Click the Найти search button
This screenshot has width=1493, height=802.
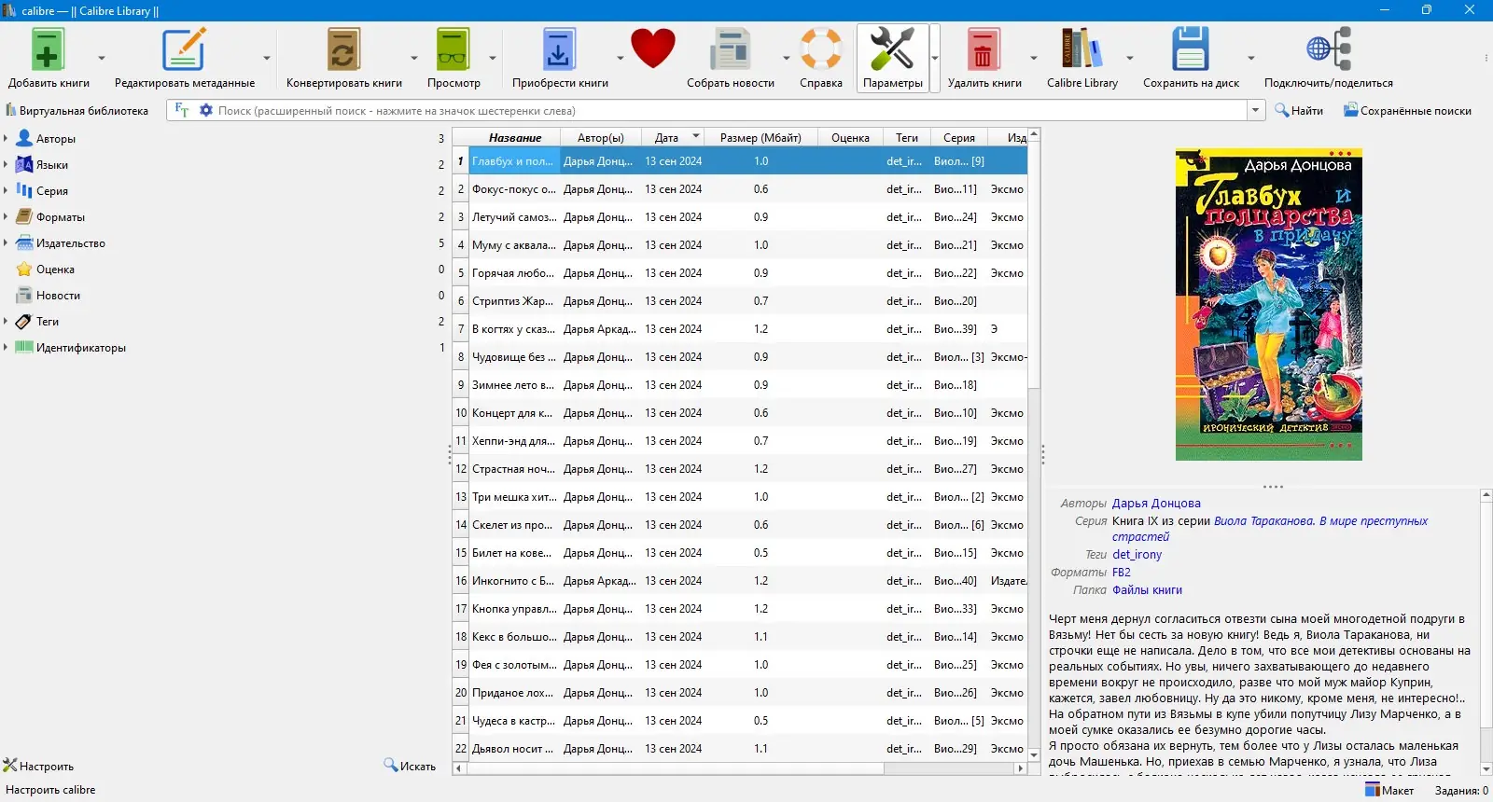click(x=1299, y=110)
